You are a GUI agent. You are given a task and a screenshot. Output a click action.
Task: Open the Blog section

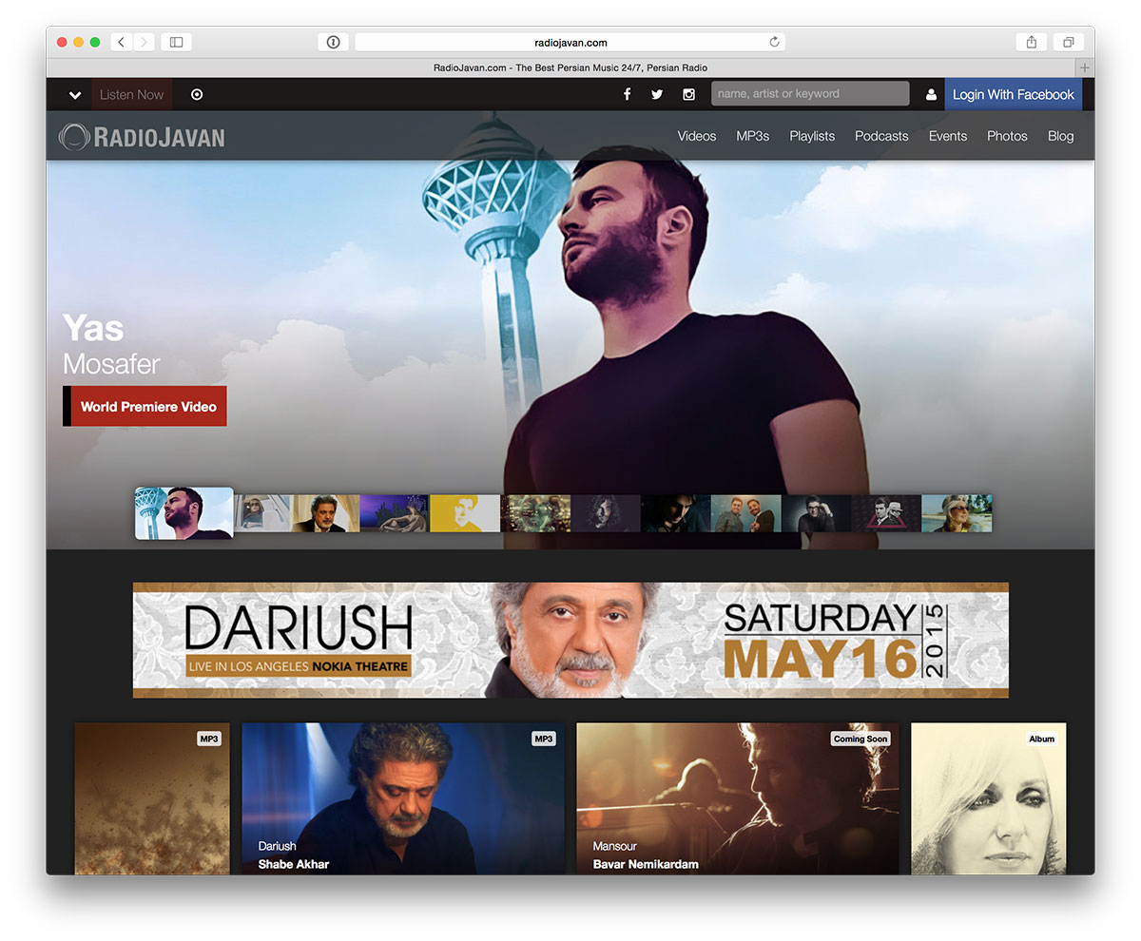[1061, 136]
